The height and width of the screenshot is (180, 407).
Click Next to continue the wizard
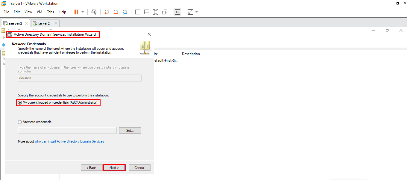(x=114, y=168)
